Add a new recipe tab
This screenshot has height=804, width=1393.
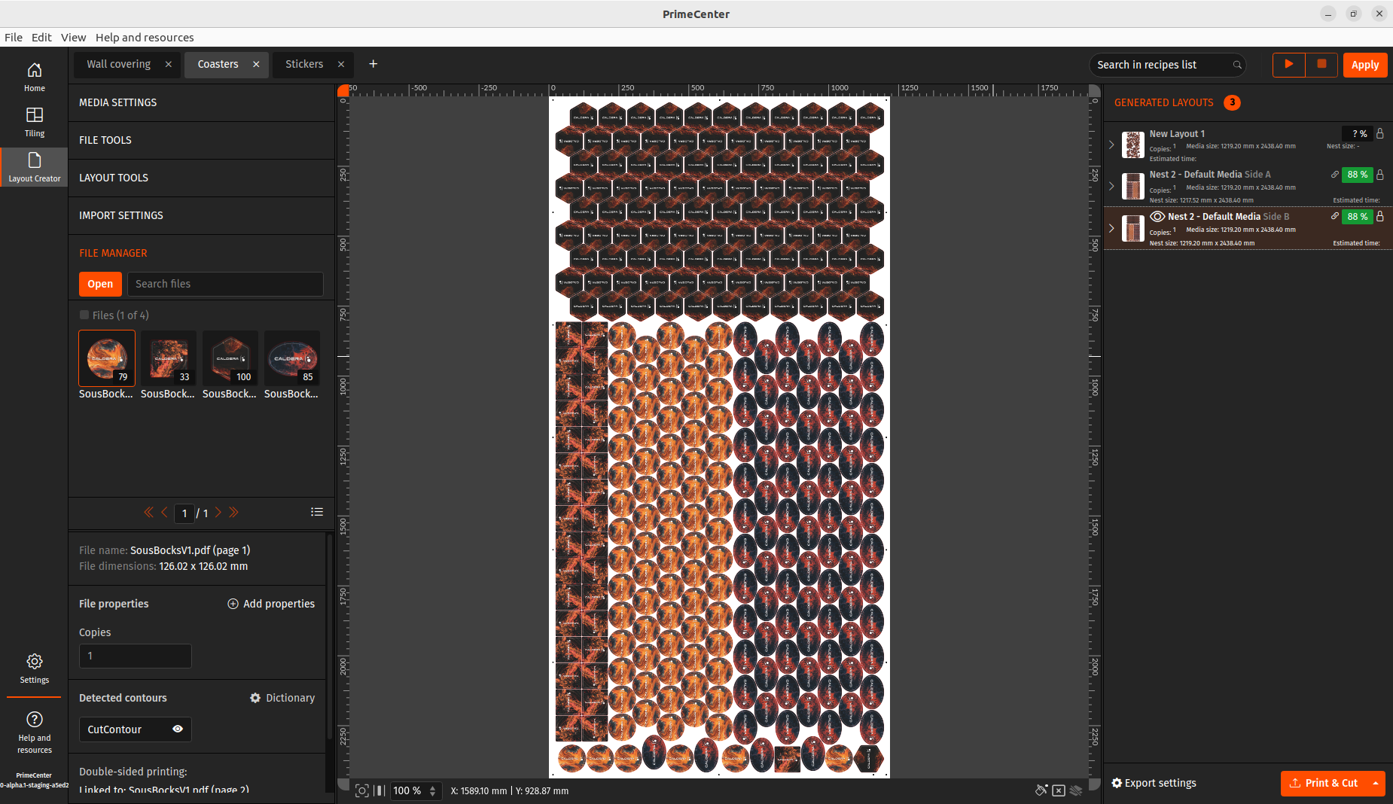pos(373,65)
